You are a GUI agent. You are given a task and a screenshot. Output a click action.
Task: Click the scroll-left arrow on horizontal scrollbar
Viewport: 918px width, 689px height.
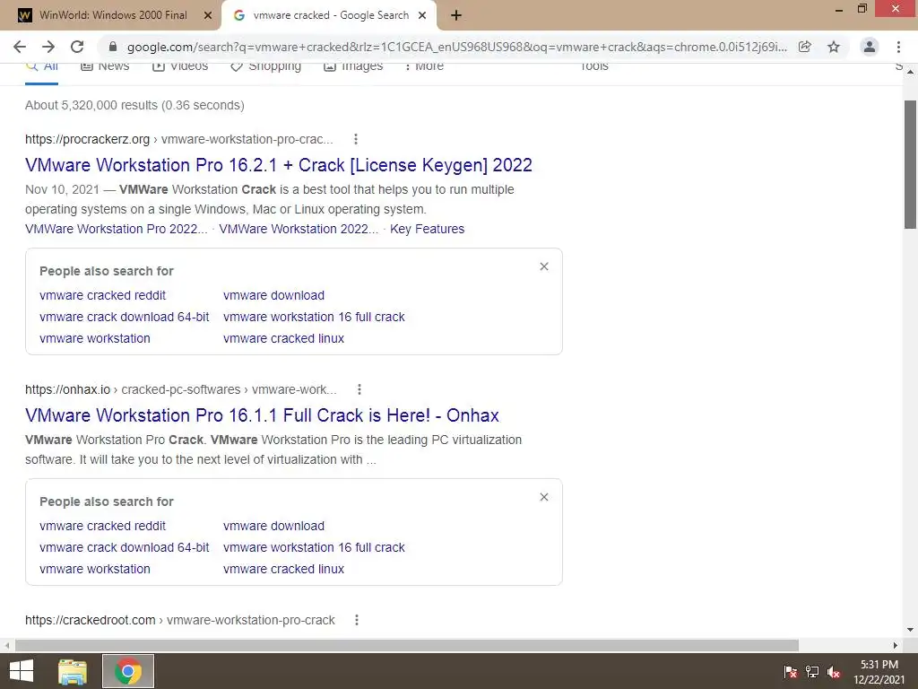coord(7,645)
